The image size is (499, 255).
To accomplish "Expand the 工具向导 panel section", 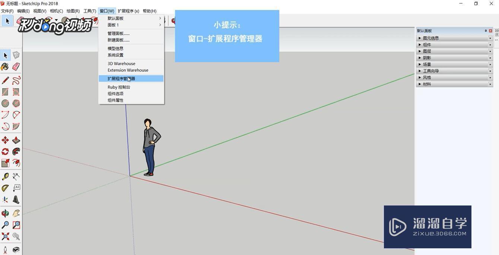I will coord(420,71).
